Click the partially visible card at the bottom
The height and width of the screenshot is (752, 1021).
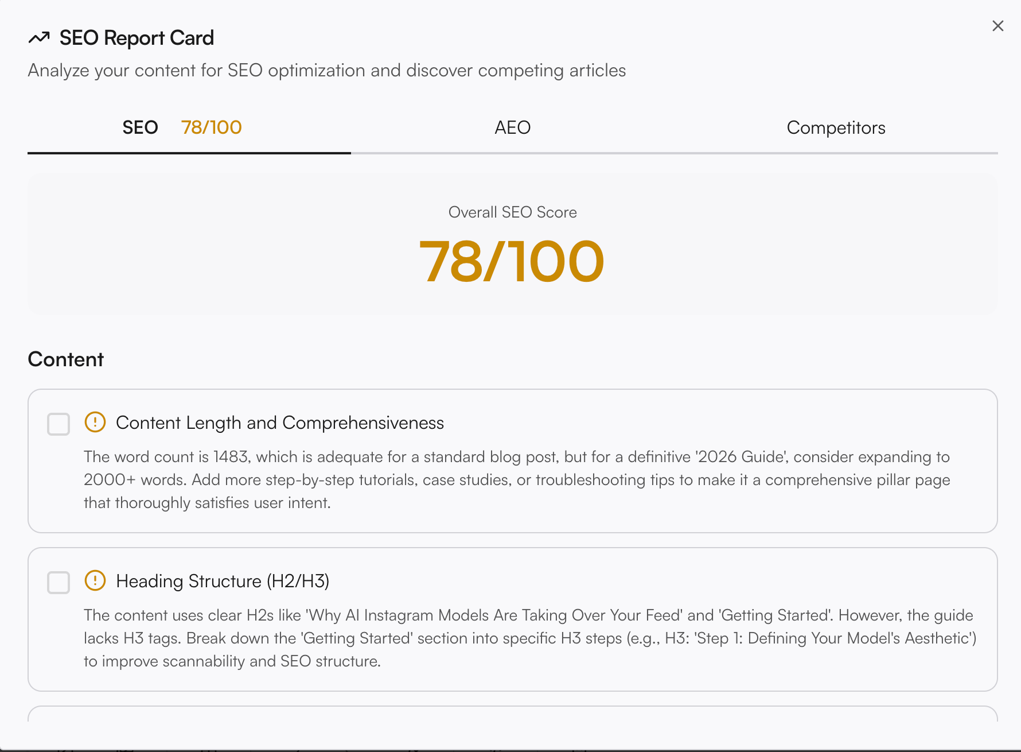513,714
